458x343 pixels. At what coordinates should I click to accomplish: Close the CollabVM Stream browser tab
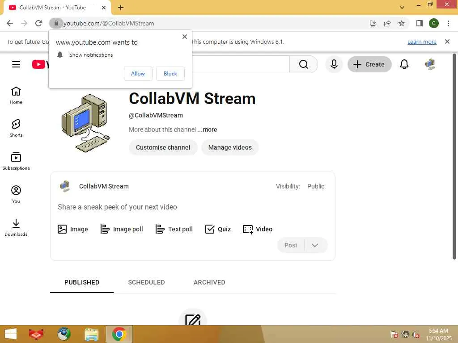pyautogui.click(x=104, y=8)
